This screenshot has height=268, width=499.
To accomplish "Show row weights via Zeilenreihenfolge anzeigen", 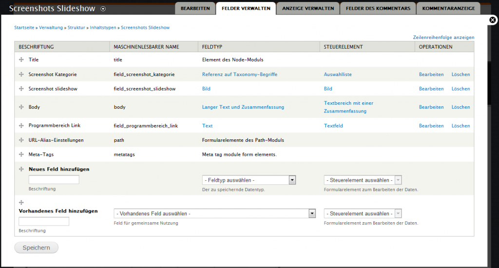I will coord(443,38).
